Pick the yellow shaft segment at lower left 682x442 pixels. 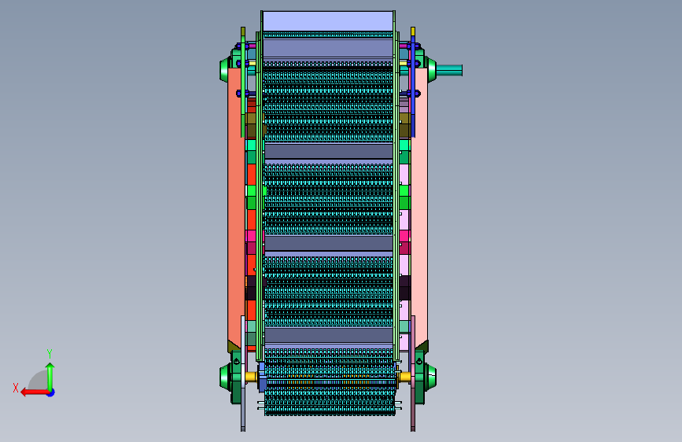pos(251,377)
